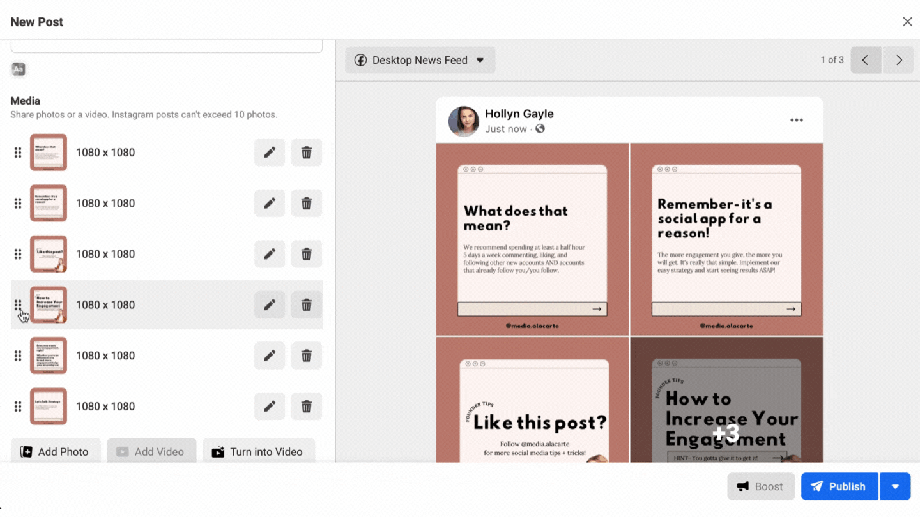Screen dimensions: 920x517
Task: Open 'Remember- it's a social app' image in preview
Action: pos(726,239)
